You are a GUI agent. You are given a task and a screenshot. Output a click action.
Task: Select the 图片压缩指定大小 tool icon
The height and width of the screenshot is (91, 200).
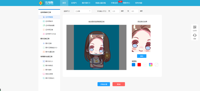coord(44,48)
